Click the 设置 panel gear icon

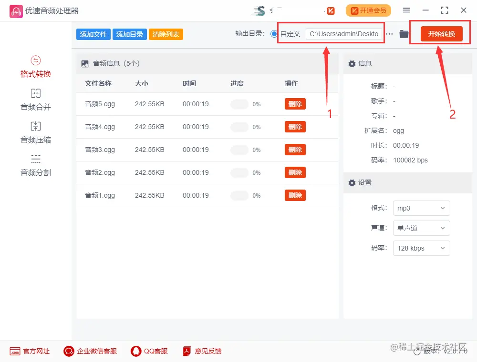click(352, 182)
